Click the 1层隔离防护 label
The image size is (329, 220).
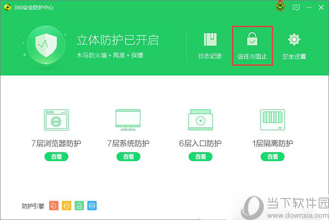273,143
